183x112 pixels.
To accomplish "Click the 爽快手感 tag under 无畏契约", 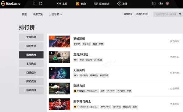I will point(104,75).
